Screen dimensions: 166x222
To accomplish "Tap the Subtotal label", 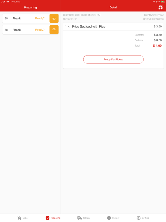I will pyautogui.click(x=139, y=35).
